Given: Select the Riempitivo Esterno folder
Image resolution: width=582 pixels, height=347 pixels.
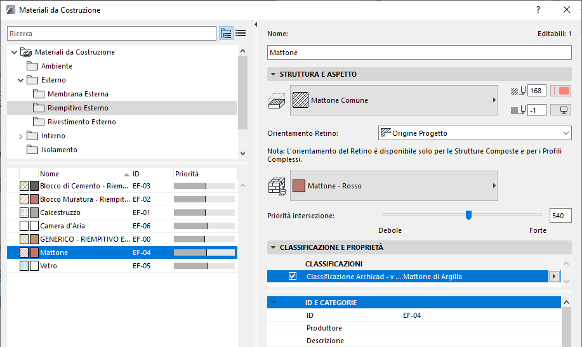Looking at the screenshot, I should click(122, 108).
